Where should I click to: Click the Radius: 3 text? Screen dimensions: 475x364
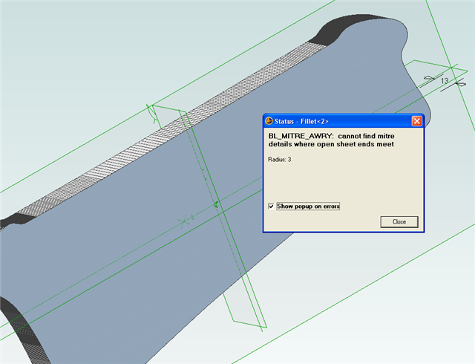(279, 160)
